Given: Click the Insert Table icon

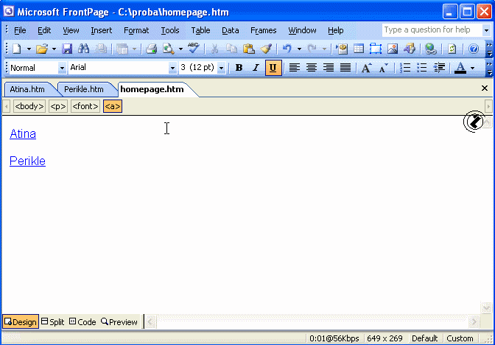Looking at the screenshot, I should (359, 49).
